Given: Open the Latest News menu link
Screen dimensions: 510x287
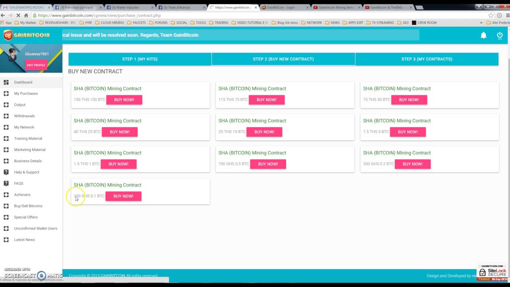Looking at the screenshot, I should [x=25, y=240].
